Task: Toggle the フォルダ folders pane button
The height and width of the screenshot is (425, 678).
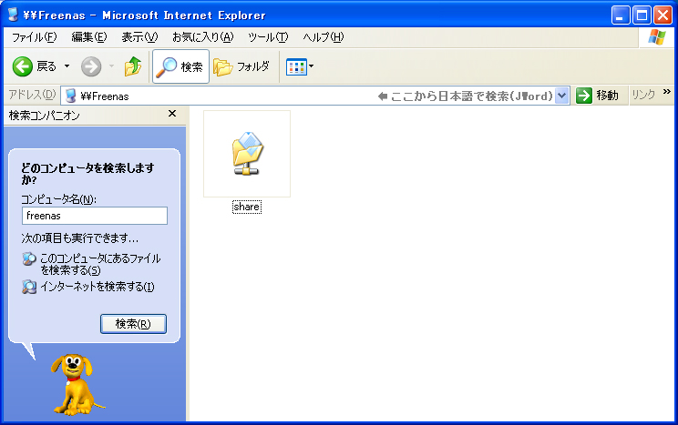Action: point(242,66)
